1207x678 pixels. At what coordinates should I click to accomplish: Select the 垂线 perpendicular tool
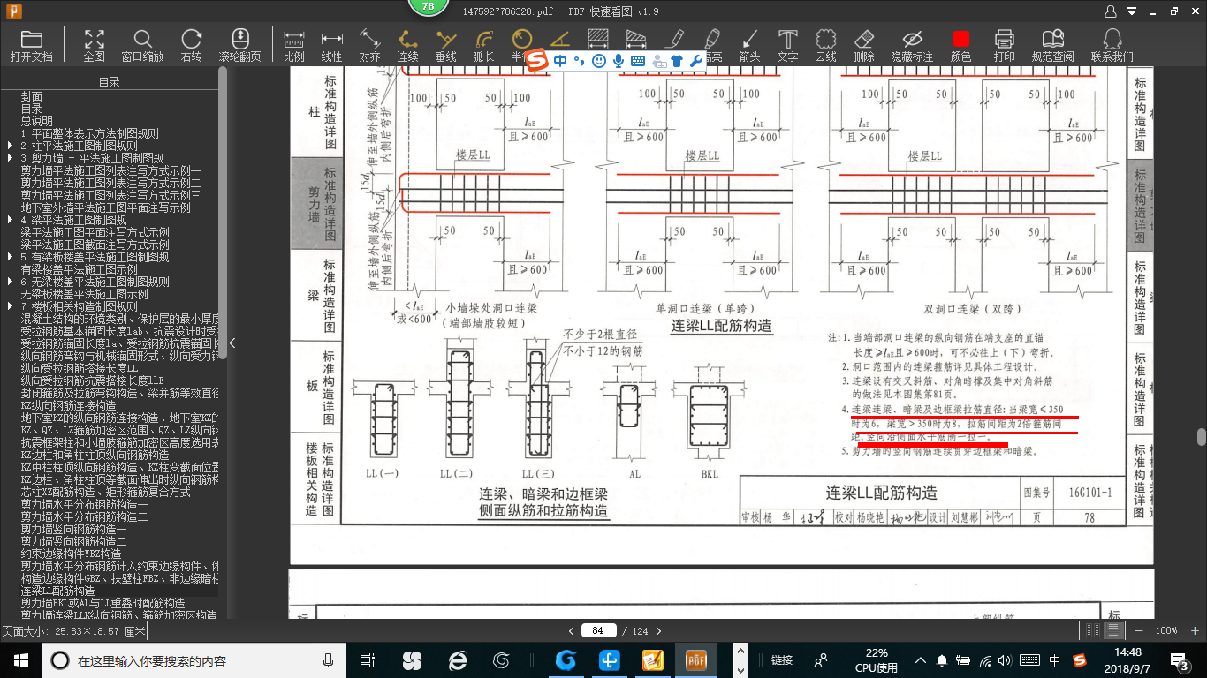click(446, 41)
